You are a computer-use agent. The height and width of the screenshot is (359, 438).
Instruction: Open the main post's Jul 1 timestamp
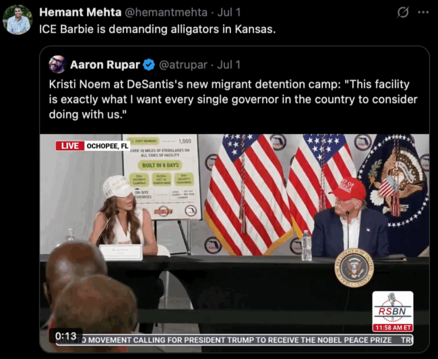229,12
